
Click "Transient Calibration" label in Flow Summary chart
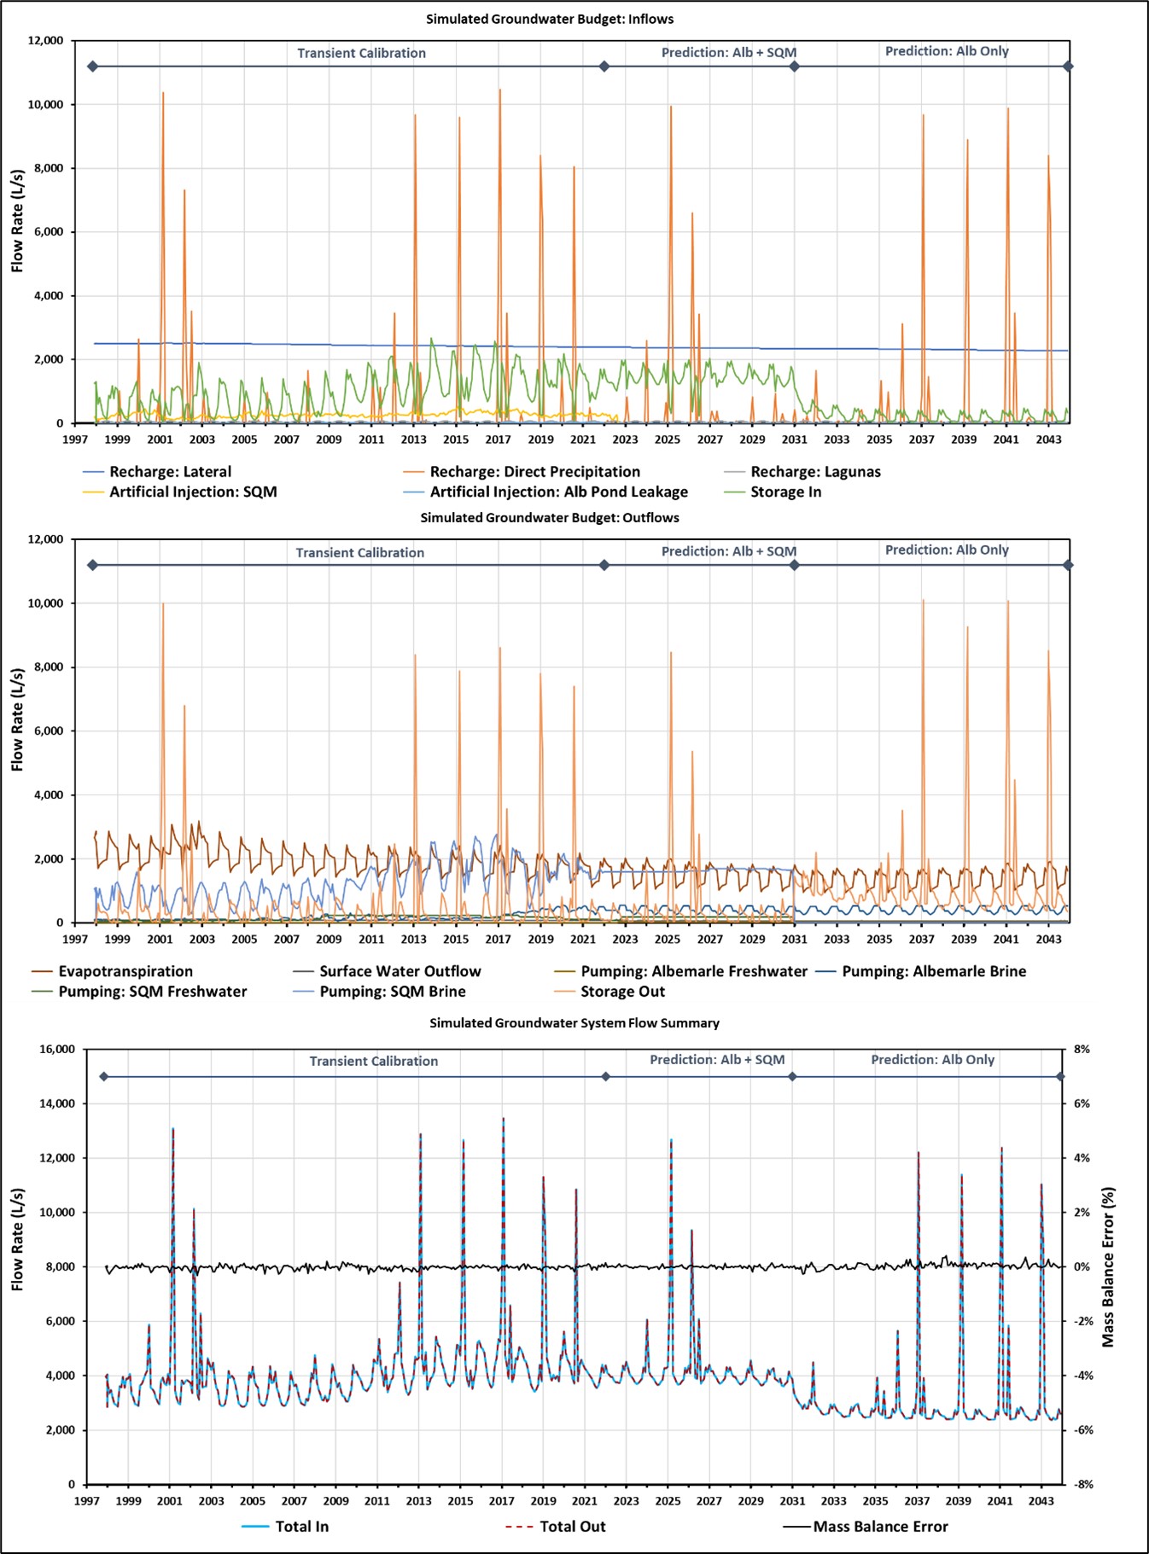click(374, 1062)
